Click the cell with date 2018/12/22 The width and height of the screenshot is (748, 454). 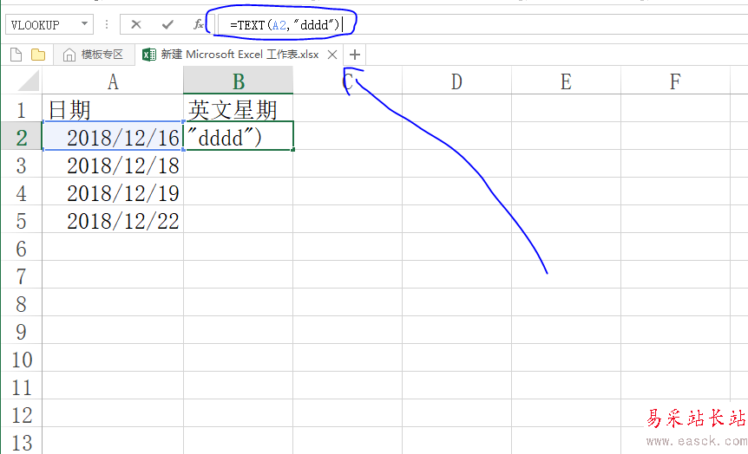point(113,221)
